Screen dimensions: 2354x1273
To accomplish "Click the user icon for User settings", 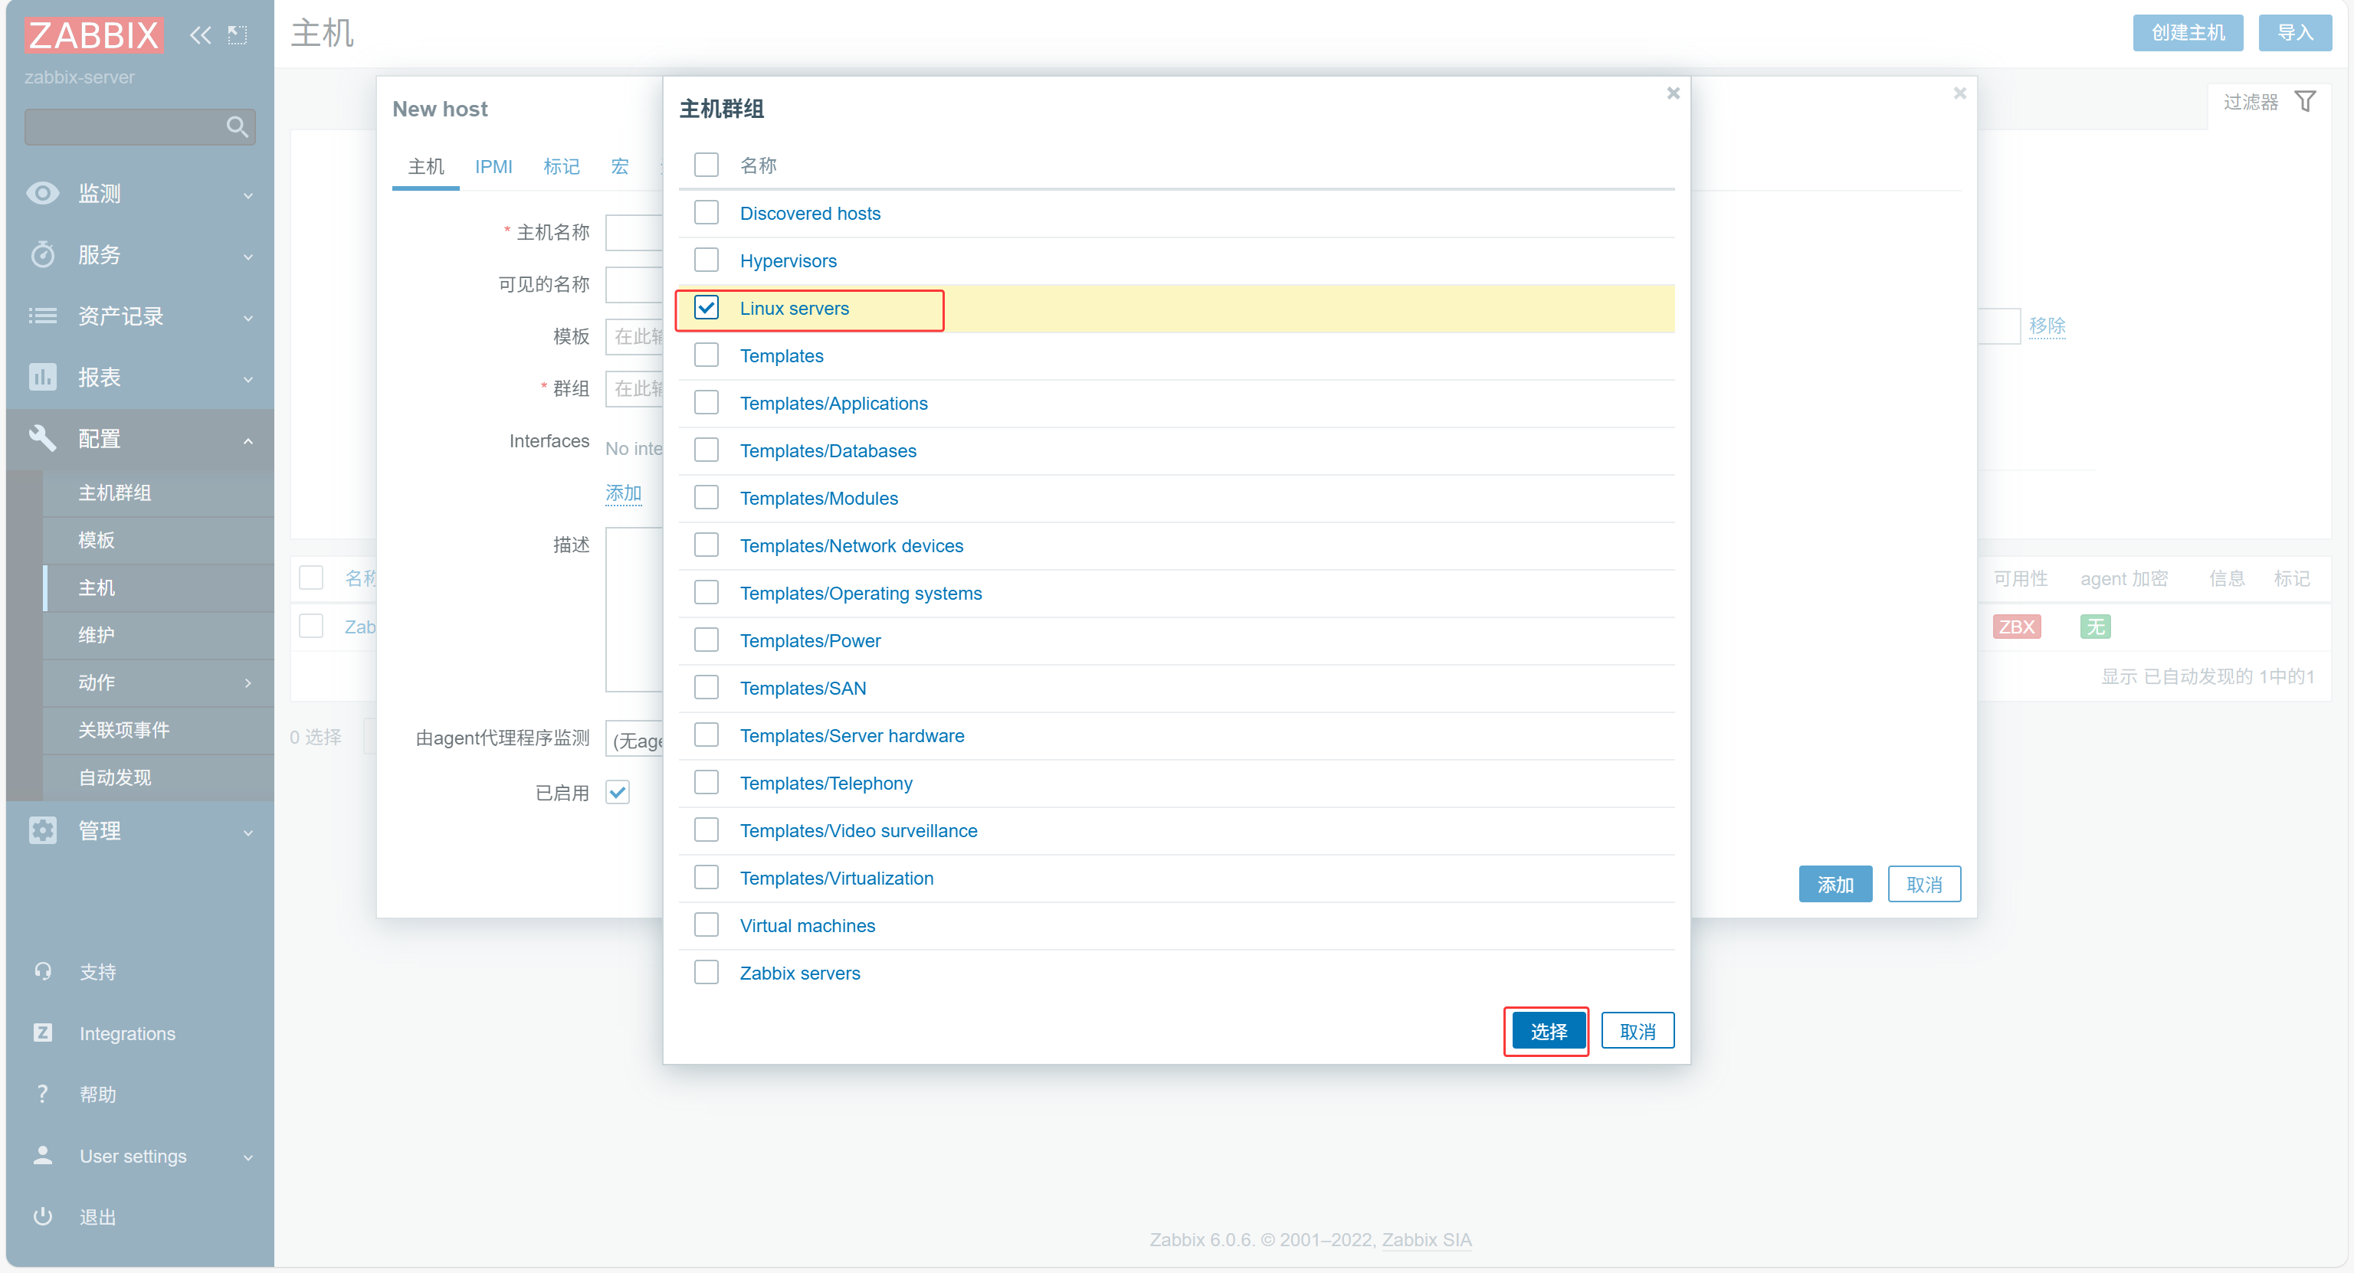I will (x=43, y=1154).
